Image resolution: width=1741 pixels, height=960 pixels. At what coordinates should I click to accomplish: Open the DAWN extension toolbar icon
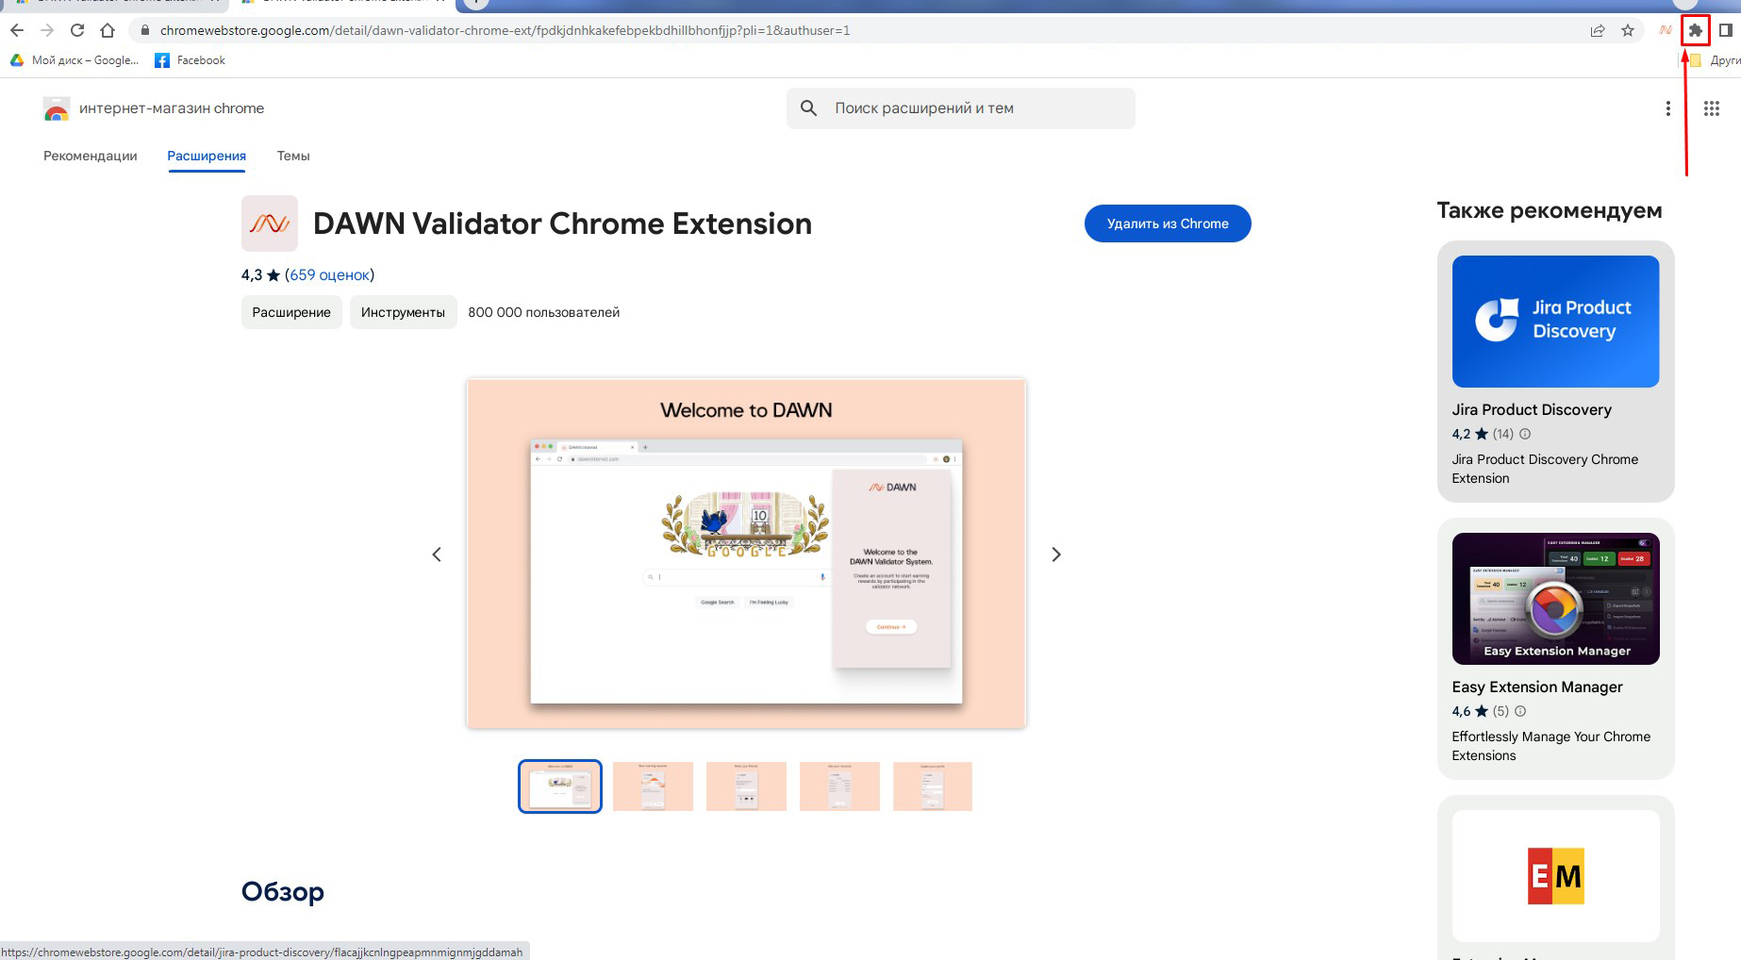(1666, 30)
